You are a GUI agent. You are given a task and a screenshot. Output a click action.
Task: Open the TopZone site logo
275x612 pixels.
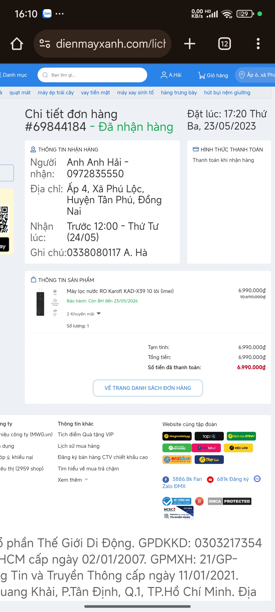click(209, 436)
